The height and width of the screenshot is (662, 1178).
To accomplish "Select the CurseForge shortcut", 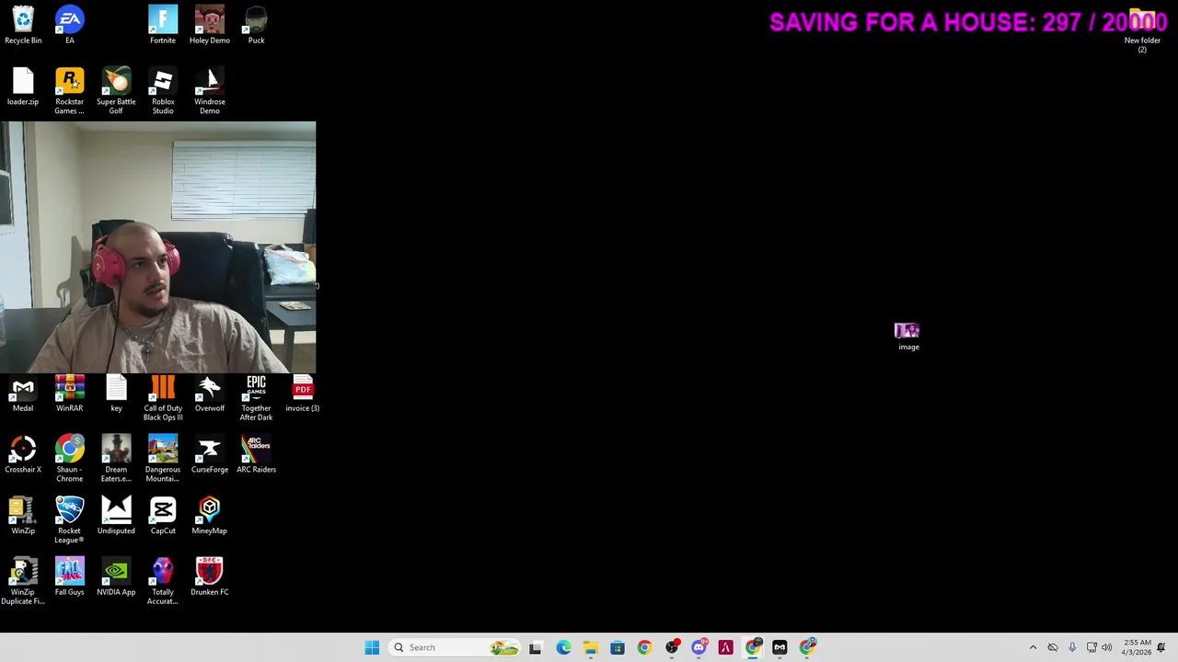I will [x=210, y=454].
